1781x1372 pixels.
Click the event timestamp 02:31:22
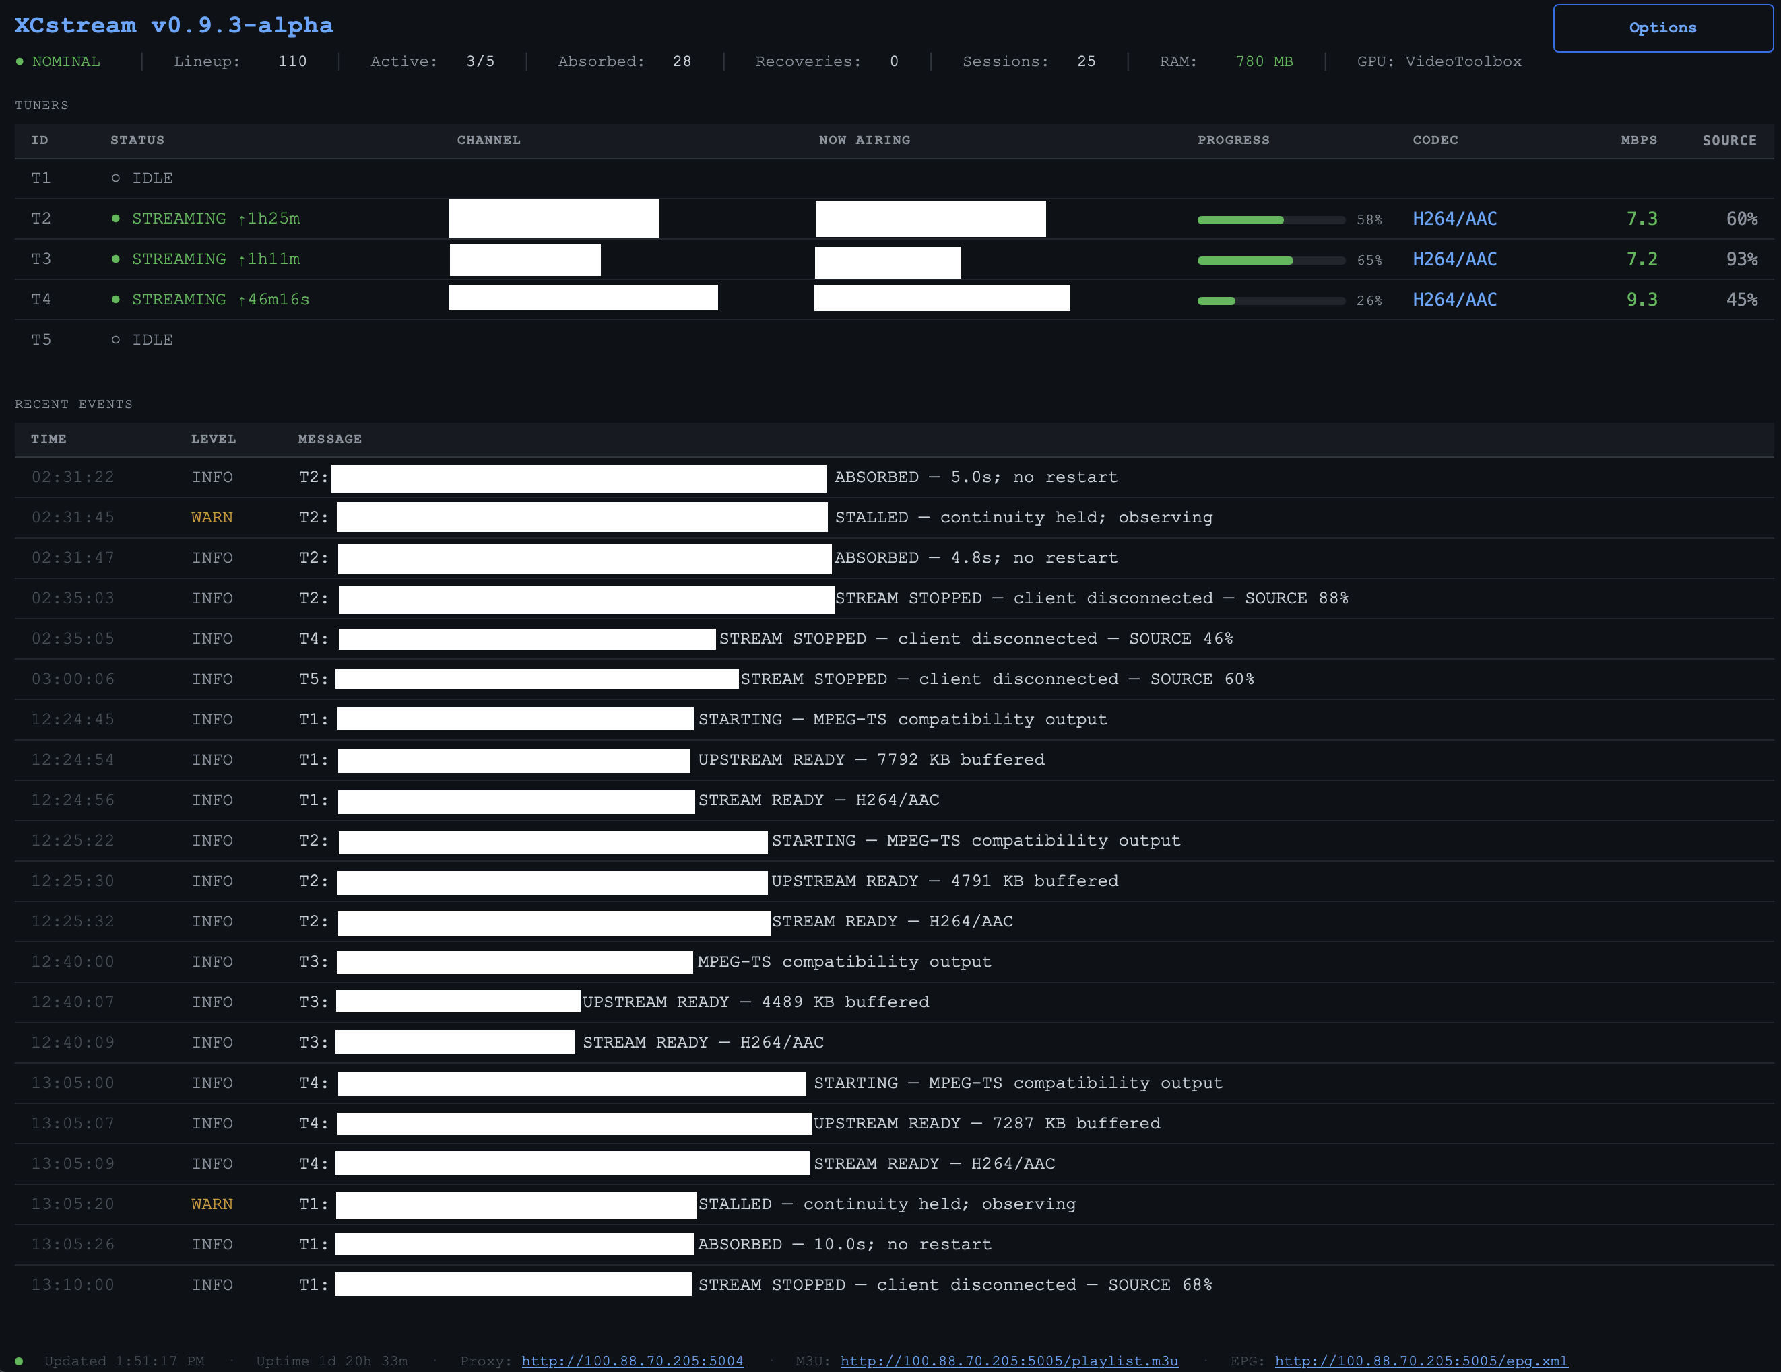coord(73,477)
